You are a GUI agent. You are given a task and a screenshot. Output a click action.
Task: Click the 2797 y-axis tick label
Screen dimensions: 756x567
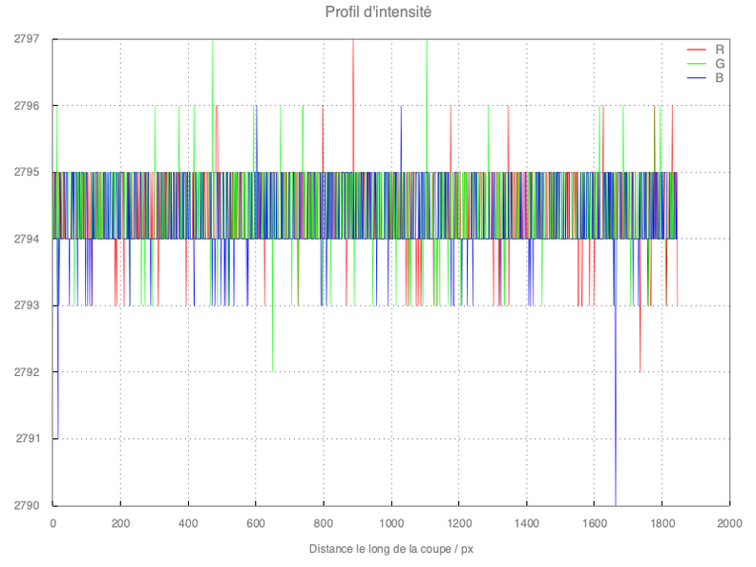tap(26, 39)
